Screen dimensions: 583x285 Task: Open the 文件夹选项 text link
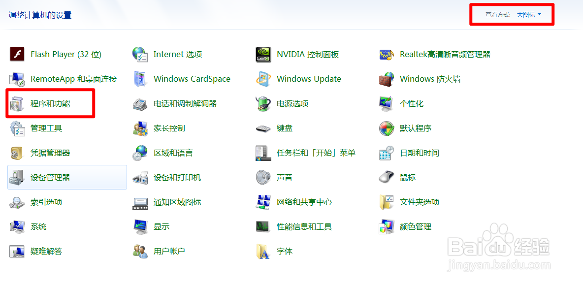click(x=420, y=202)
